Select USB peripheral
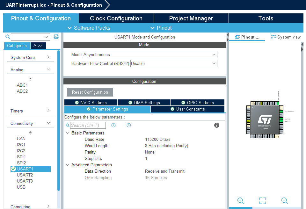The height and width of the screenshot is (209, 306). click(21, 187)
